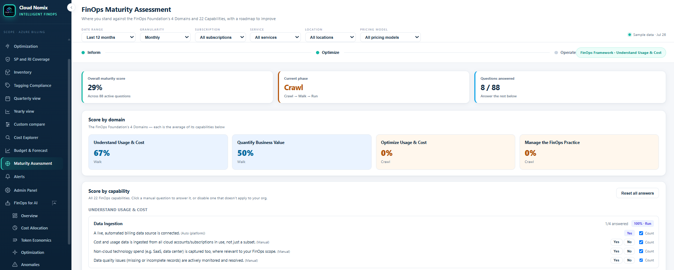The width and height of the screenshot is (674, 270).
Task: Answer No for cost data ingested from all accounts
Action: [x=629, y=242]
